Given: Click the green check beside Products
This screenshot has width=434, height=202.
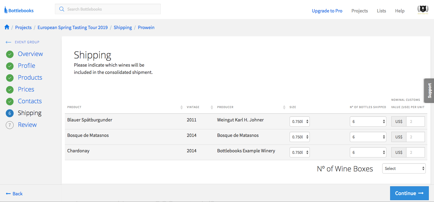Looking at the screenshot, I should tap(10, 78).
